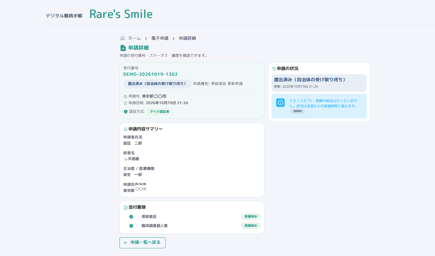Click the document icon beside 申請詳細 heading

123,48
